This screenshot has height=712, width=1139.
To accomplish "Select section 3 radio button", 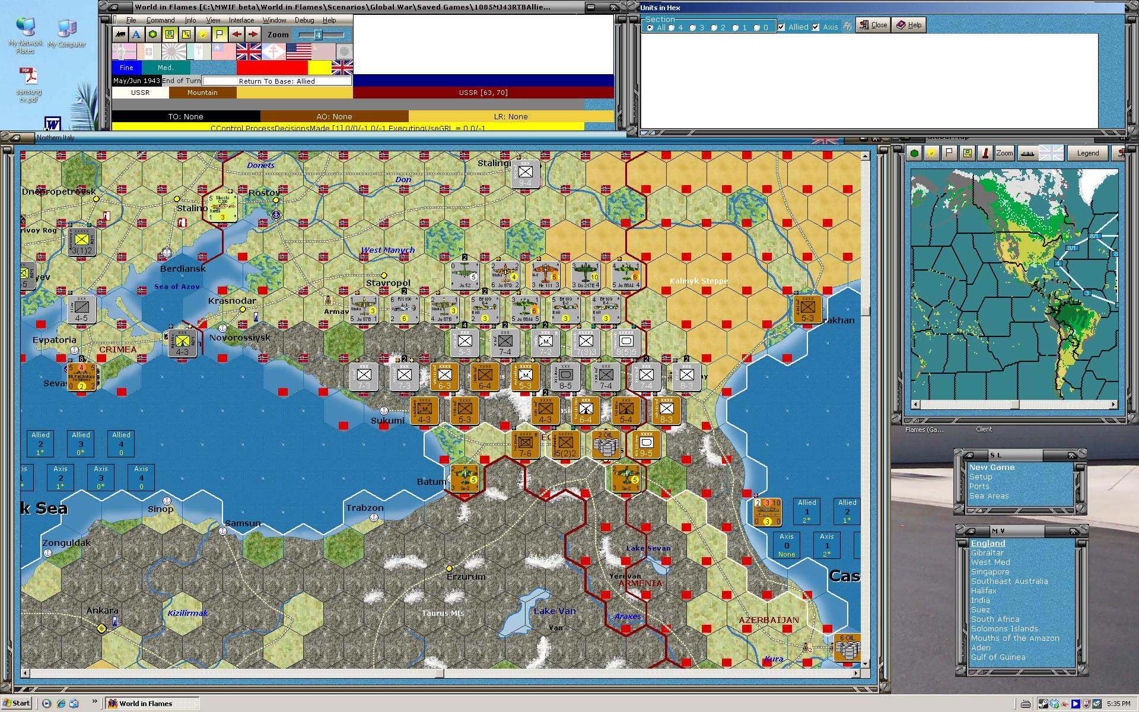I will click(692, 27).
